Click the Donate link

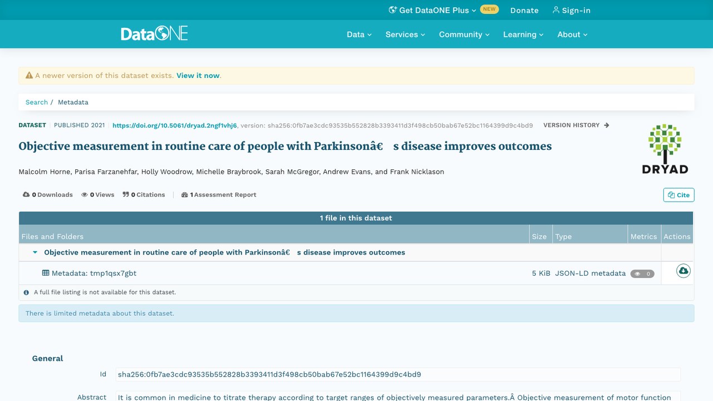click(x=524, y=10)
